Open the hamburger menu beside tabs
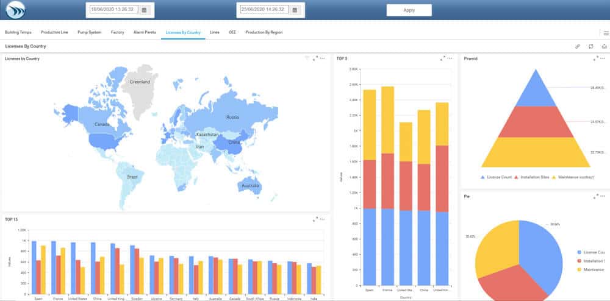610x301 pixels. (x=605, y=33)
